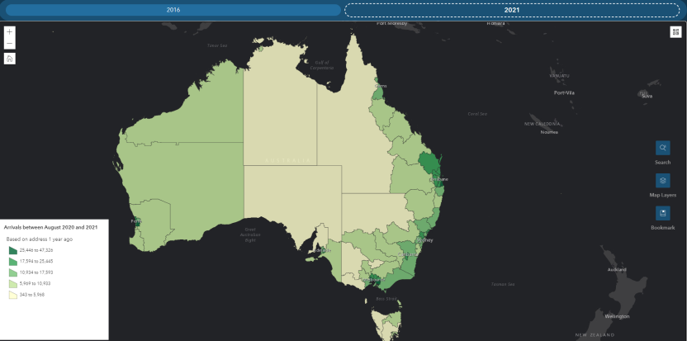This screenshot has height=341, width=687.
Task: Click the Port-Vila map label
Action: click(564, 93)
